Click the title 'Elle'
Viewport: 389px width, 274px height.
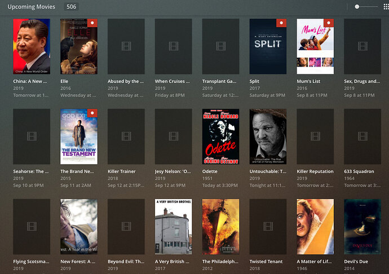[x=64, y=81]
